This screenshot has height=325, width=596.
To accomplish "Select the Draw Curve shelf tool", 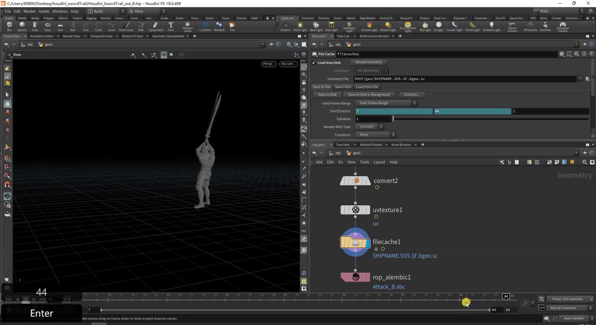I will 126,26.
